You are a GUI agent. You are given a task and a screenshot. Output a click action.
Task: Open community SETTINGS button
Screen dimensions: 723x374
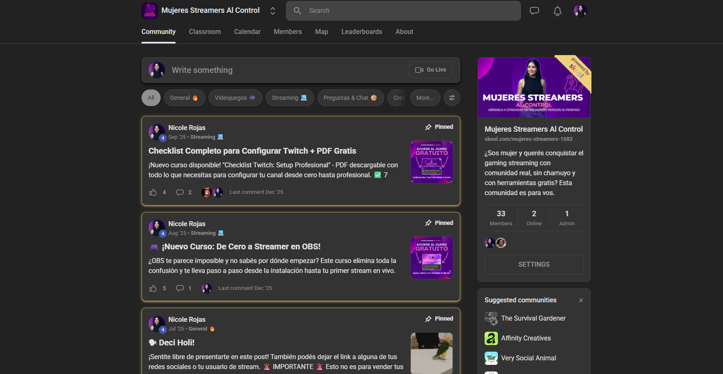pos(534,264)
